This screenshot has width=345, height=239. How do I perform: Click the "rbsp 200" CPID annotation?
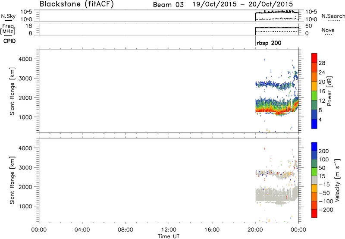pyautogui.click(x=269, y=43)
